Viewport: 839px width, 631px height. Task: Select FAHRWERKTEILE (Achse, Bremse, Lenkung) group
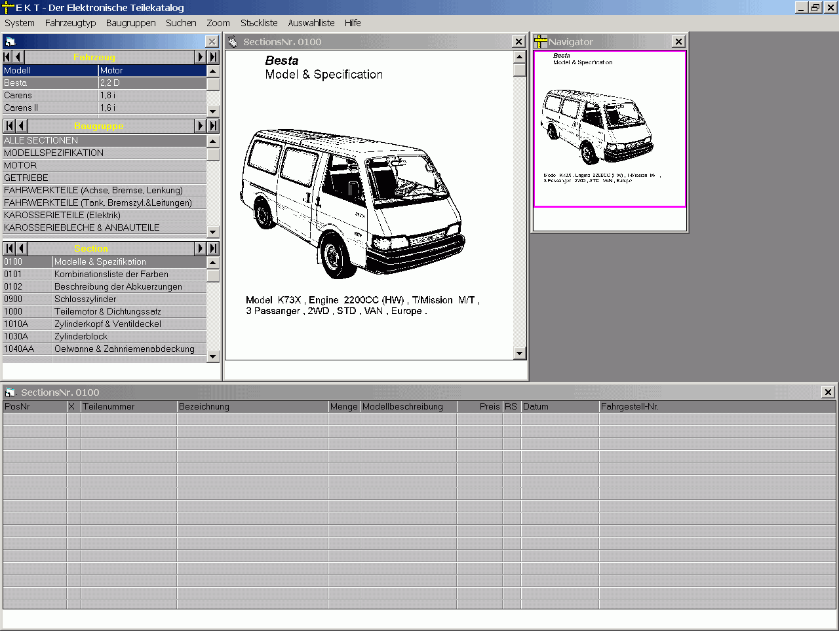[x=104, y=191]
